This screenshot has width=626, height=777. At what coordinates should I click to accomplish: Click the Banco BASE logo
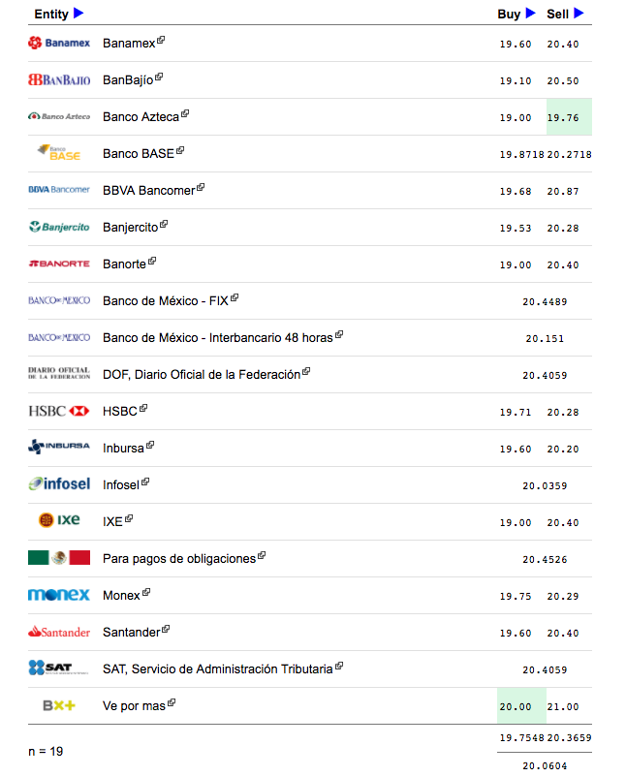[x=59, y=153]
